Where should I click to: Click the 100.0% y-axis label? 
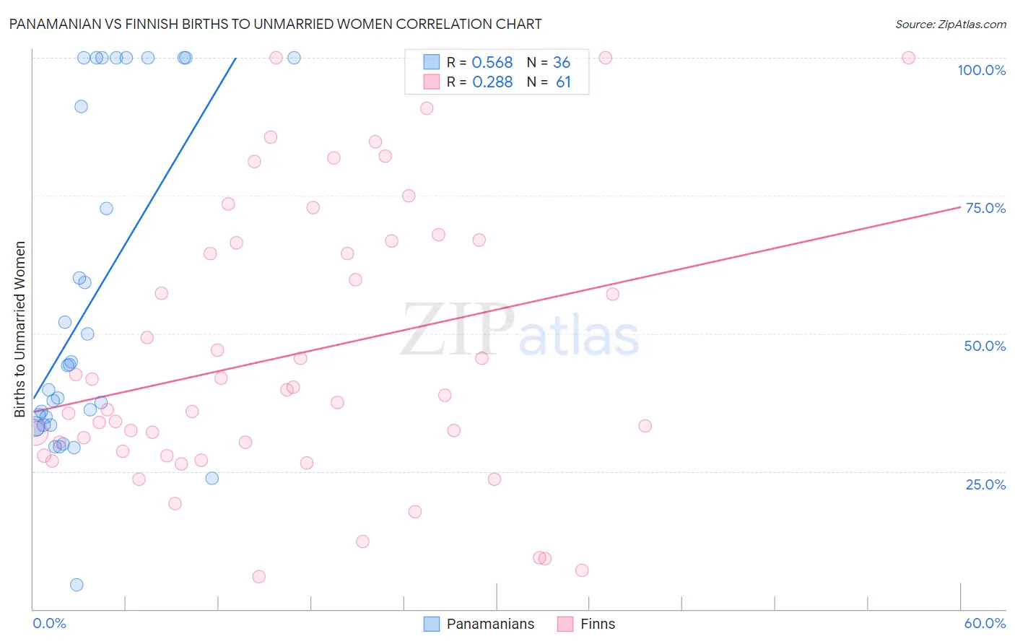[x=981, y=70]
